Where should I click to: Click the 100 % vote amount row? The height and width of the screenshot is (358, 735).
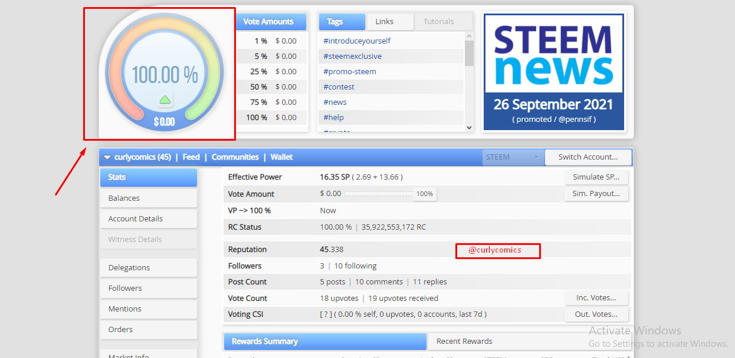(271, 117)
